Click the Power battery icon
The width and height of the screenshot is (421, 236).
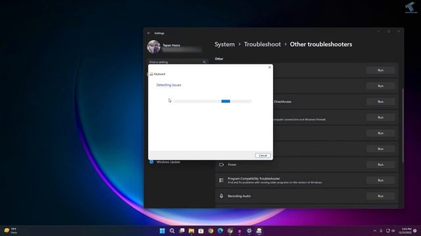221,165
